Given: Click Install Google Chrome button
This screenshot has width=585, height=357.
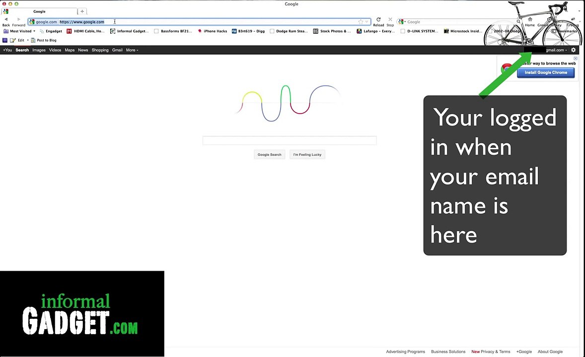Looking at the screenshot, I should tap(545, 72).
